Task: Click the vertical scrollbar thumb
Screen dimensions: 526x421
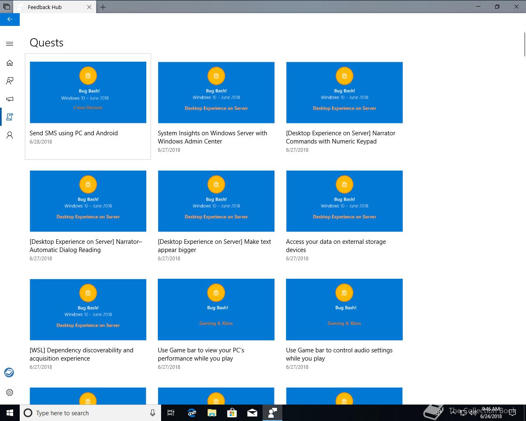Action: (524, 44)
